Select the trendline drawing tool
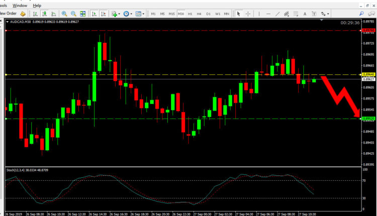 click(277, 14)
